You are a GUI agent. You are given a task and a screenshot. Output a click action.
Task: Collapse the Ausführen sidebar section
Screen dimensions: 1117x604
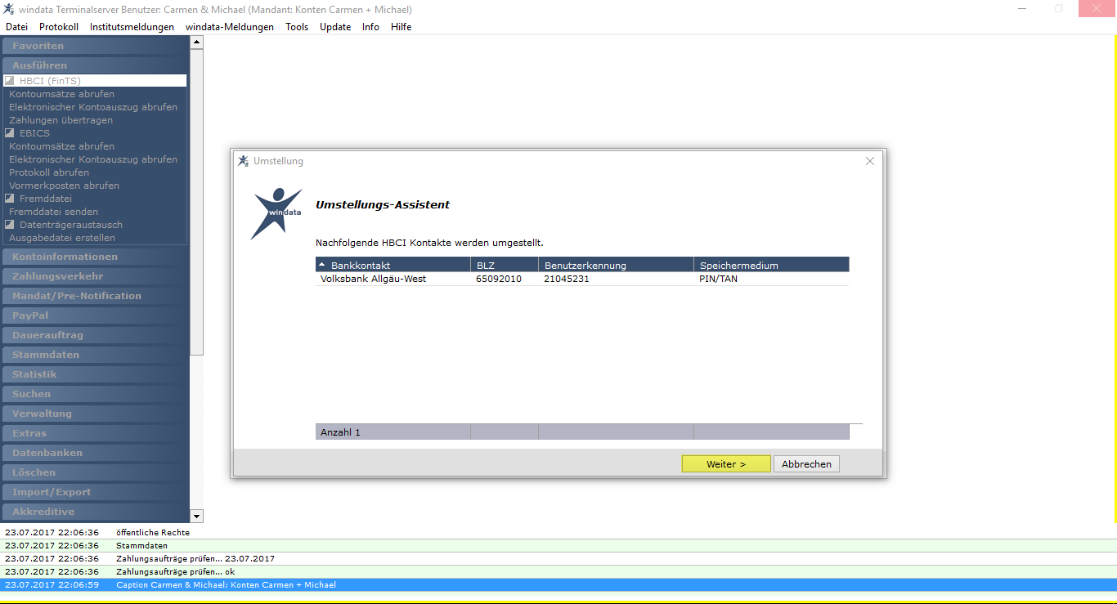click(x=95, y=65)
